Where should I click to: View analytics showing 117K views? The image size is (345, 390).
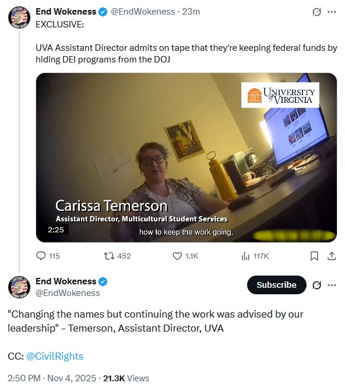(255, 256)
